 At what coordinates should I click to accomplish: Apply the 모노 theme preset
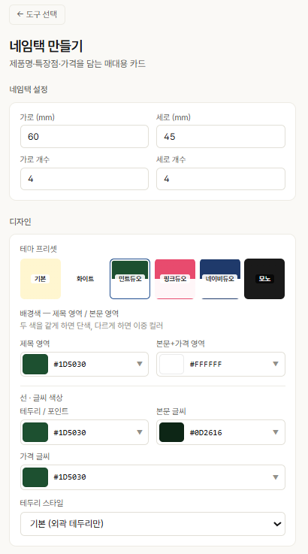coord(264,279)
